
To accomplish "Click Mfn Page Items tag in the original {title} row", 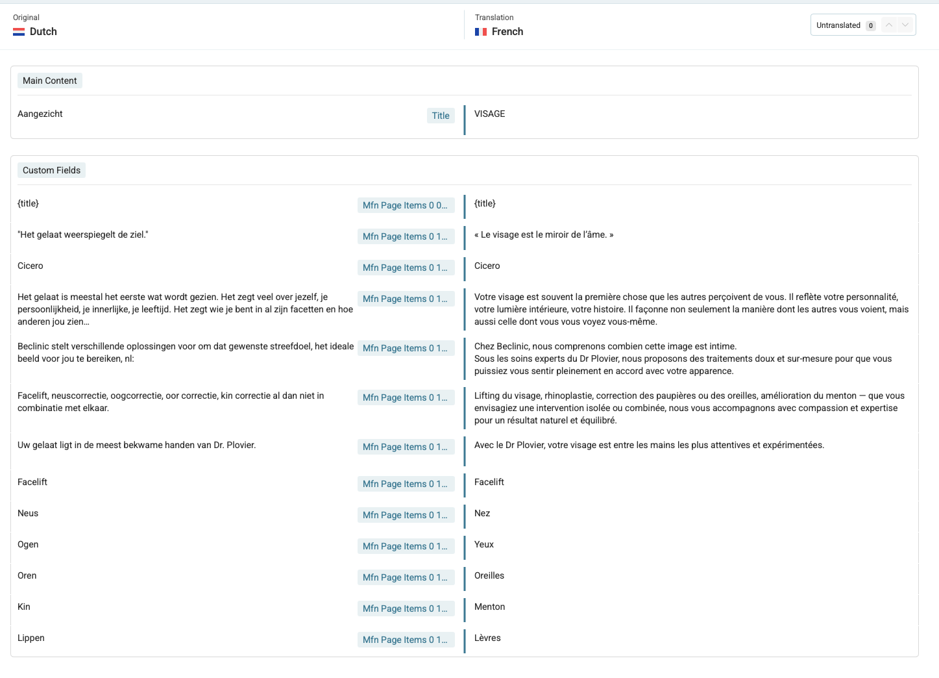I will pyautogui.click(x=406, y=205).
